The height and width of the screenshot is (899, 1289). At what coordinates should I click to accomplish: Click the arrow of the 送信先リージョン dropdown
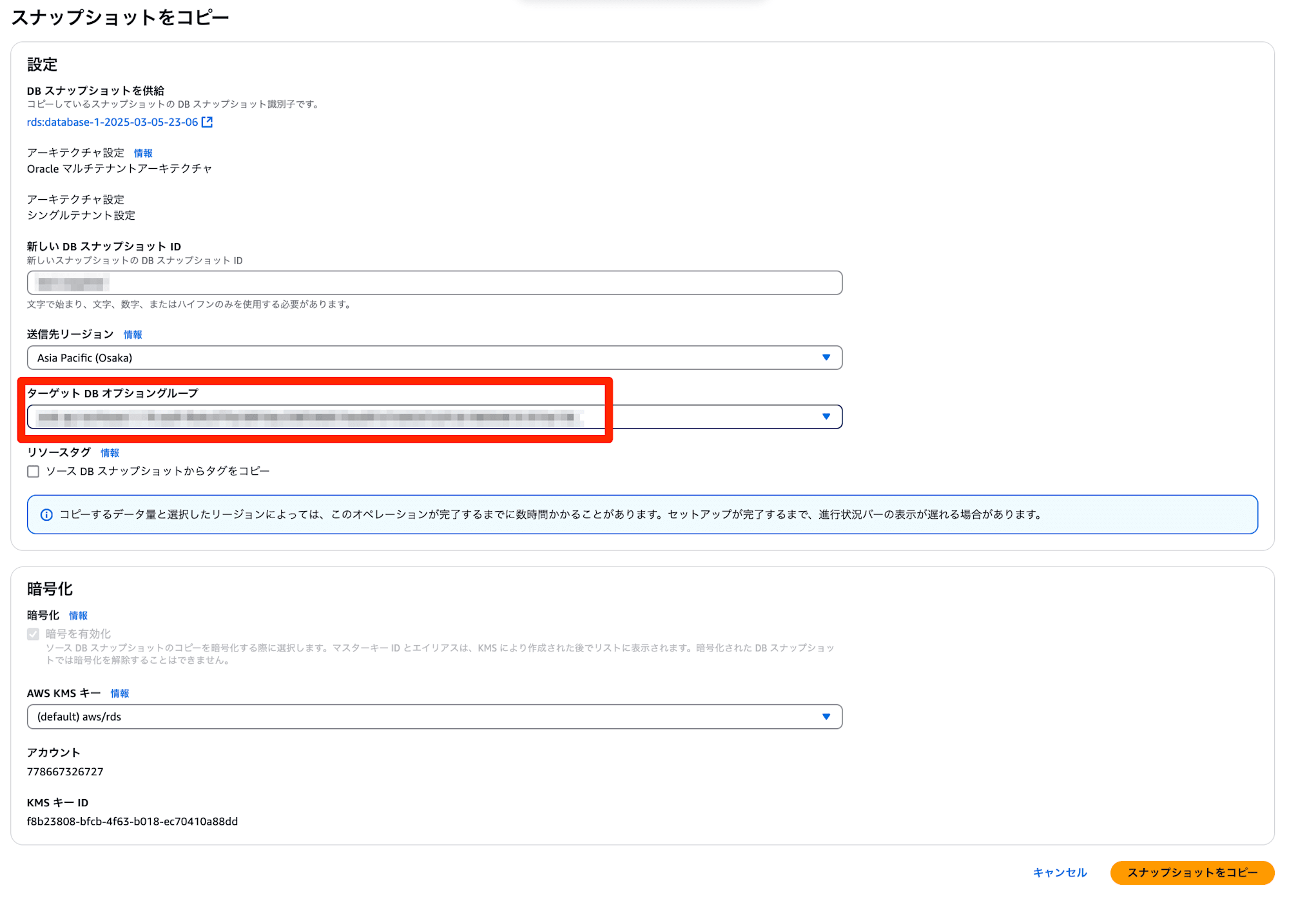click(x=826, y=358)
